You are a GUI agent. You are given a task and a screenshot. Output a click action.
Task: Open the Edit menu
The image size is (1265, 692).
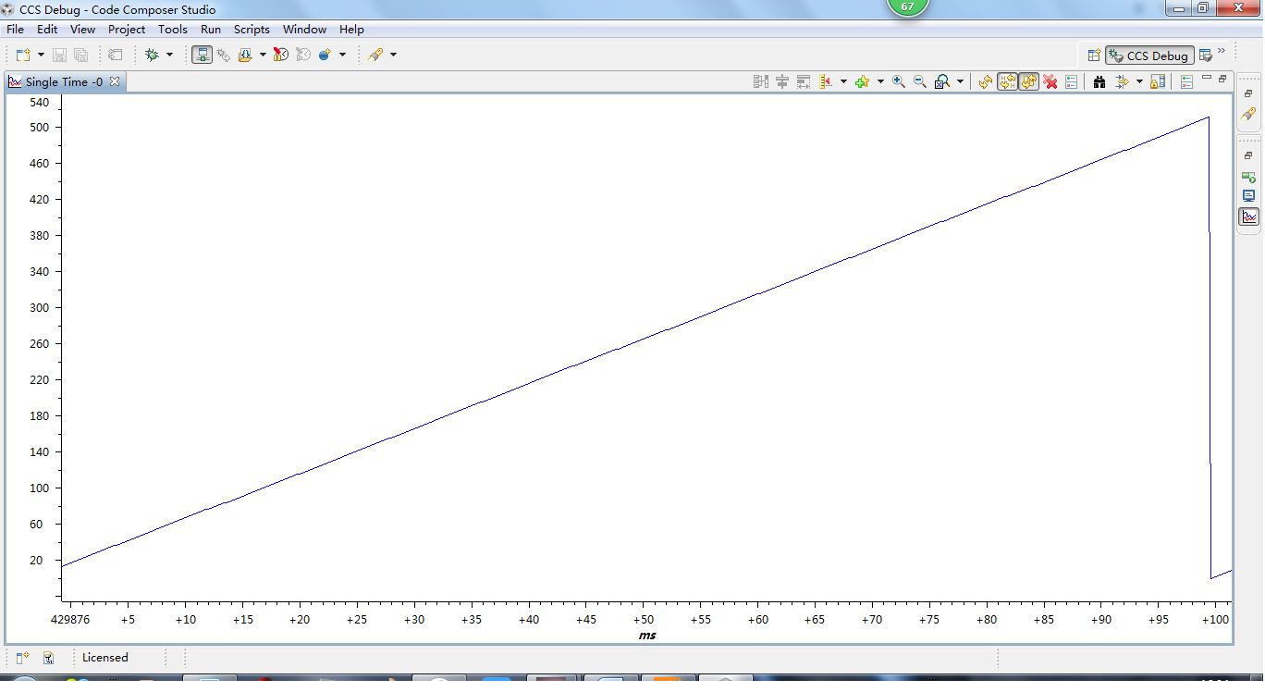[47, 30]
